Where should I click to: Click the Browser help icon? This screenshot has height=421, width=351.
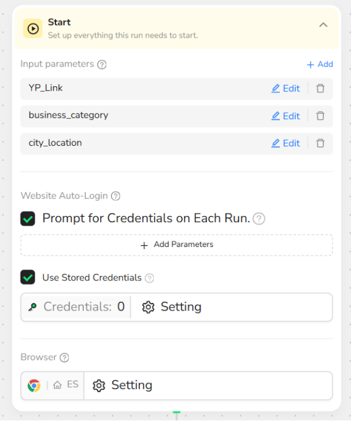[x=64, y=357]
